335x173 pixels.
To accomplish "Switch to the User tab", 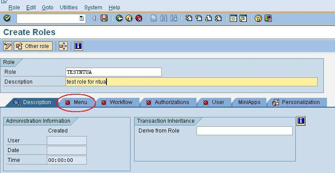I will (214, 102).
